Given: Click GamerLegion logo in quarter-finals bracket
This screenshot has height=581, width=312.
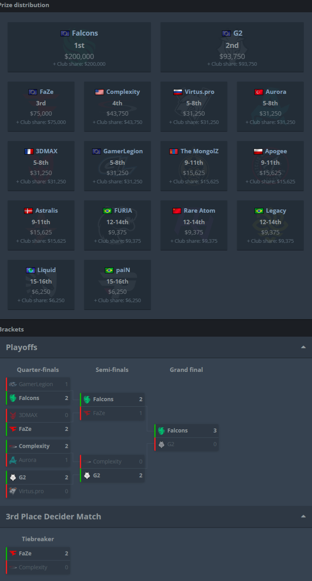Looking at the screenshot, I should (x=13, y=384).
